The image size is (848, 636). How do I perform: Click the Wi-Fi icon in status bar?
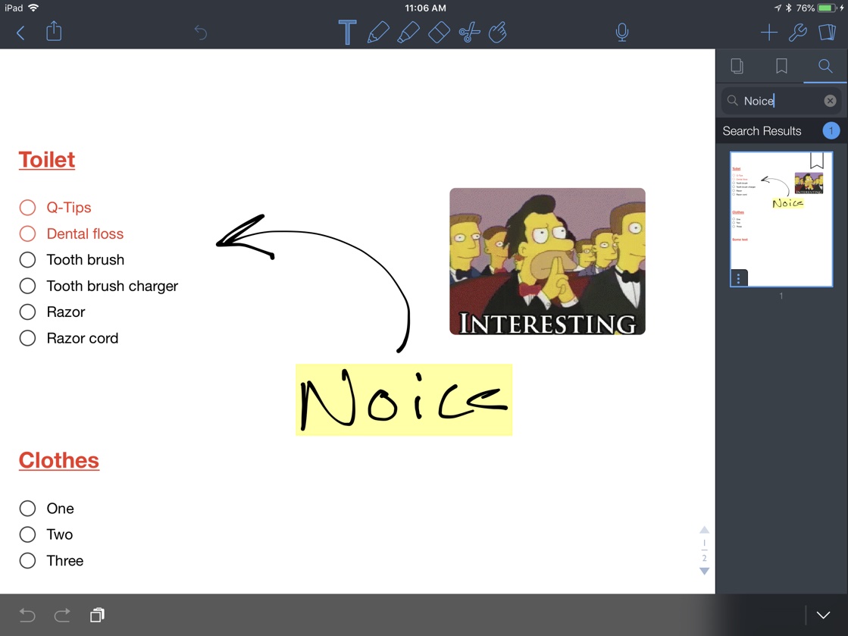[x=33, y=8]
